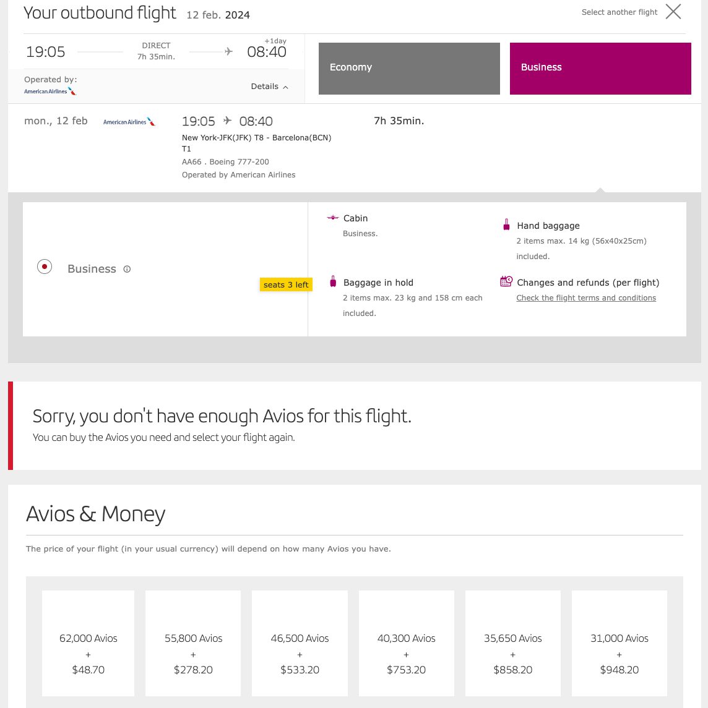Collapse the flight Details section
This screenshot has width=708, height=708.
tap(269, 87)
